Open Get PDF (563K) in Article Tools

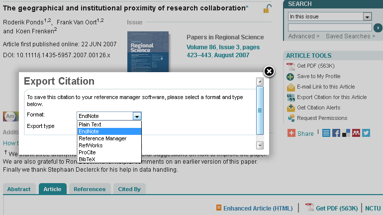(315, 66)
